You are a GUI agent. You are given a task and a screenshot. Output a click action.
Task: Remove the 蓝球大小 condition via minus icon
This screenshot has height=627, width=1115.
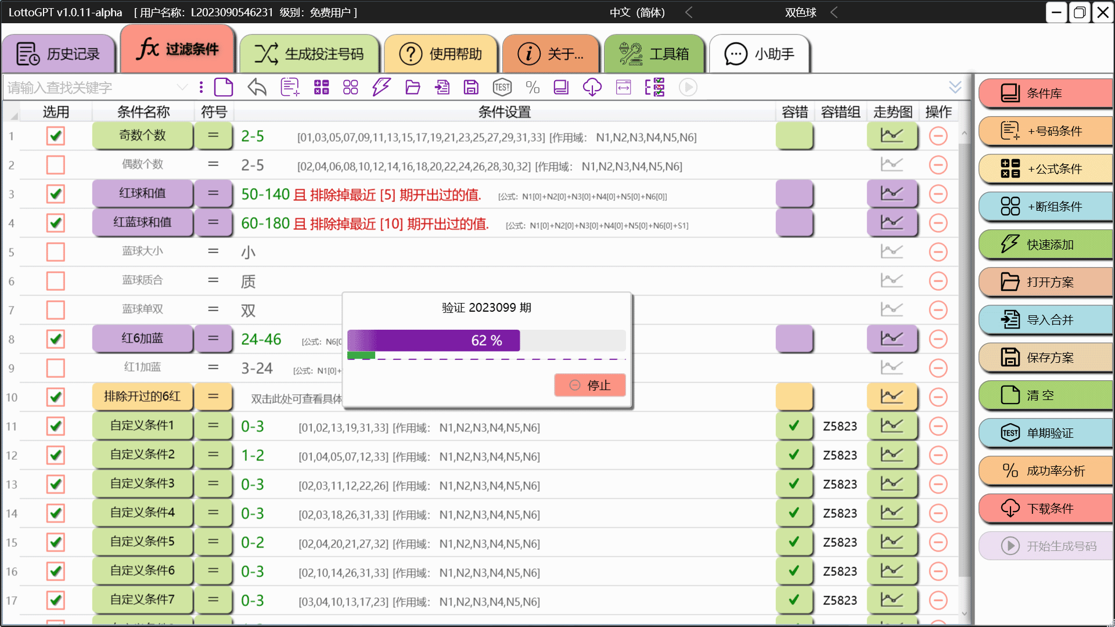pyautogui.click(x=938, y=252)
